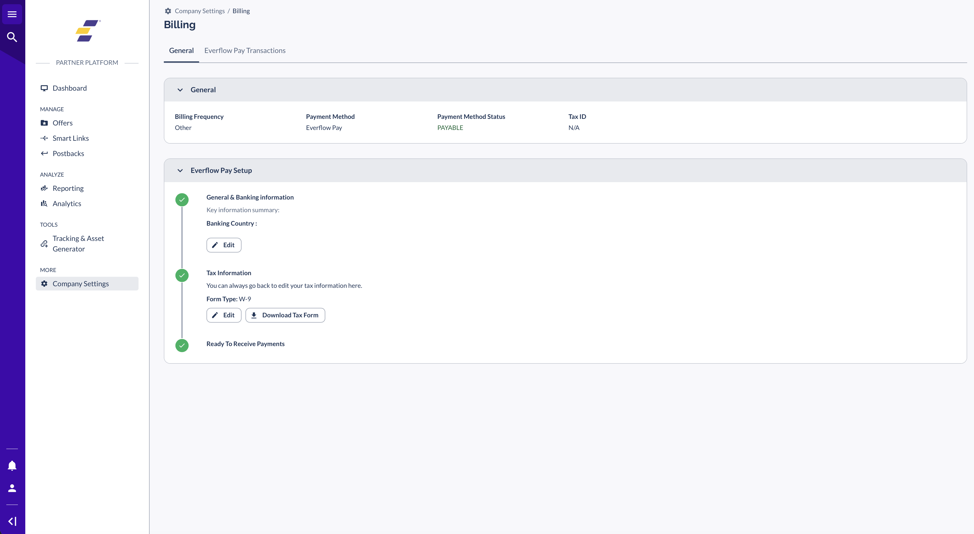Collapse the sidebar with arrow icon
The height and width of the screenshot is (534, 974).
12,521
